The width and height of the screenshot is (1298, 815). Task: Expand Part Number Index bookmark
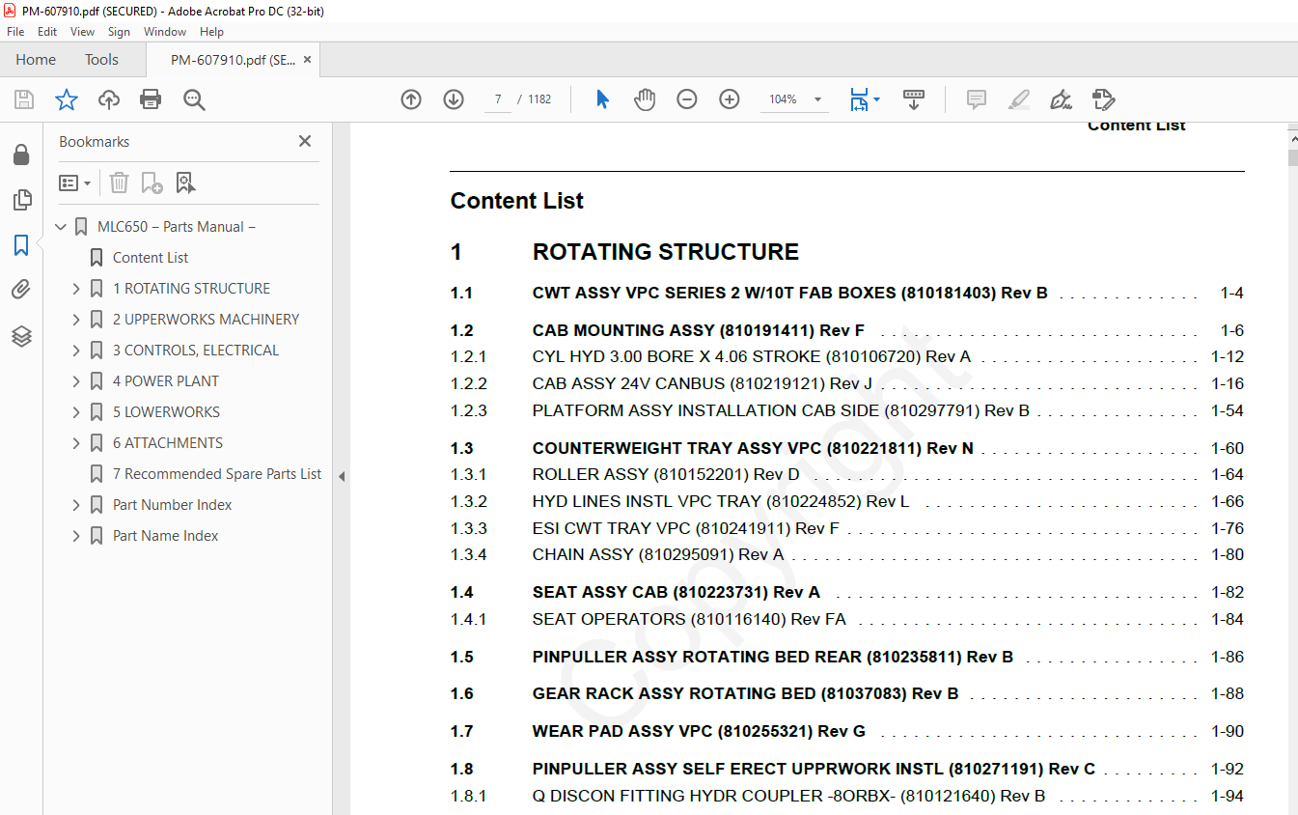[76, 505]
